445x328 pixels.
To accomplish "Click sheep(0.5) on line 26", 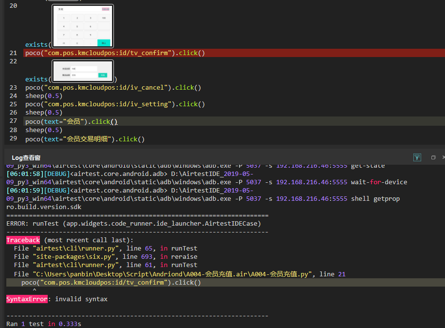I will (44, 113).
